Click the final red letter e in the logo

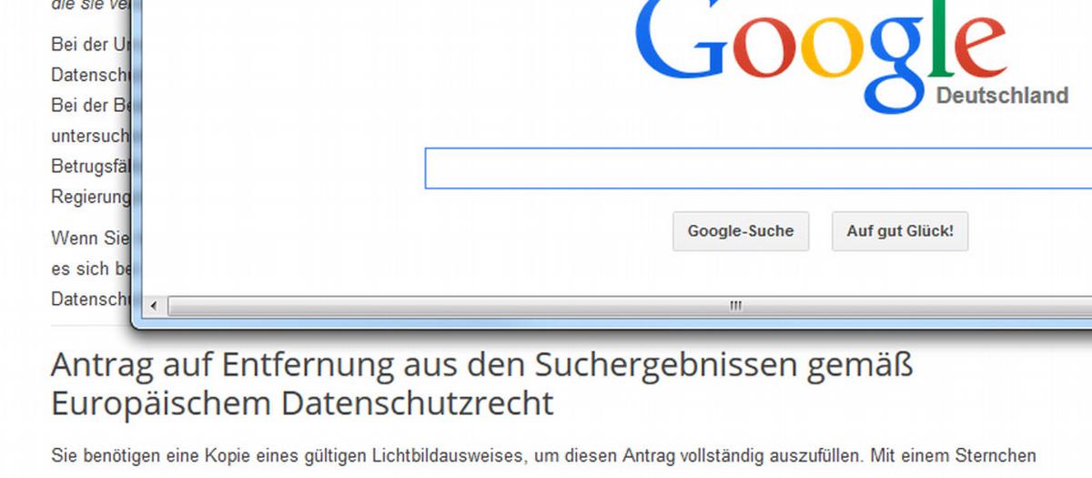pos(977,50)
